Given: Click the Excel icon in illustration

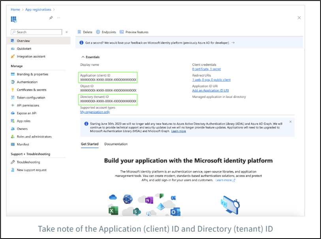Looking at the screenshot, I should point(113,211).
